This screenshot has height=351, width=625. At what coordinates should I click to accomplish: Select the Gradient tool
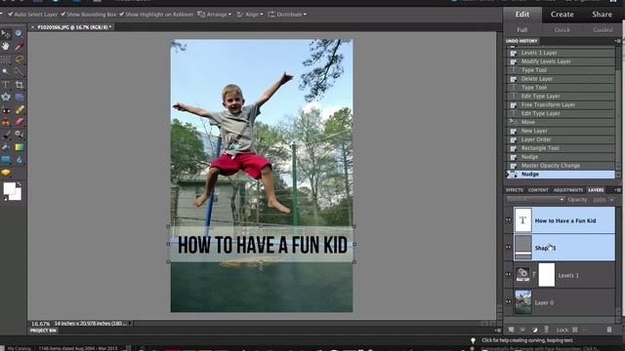coord(20,147)
